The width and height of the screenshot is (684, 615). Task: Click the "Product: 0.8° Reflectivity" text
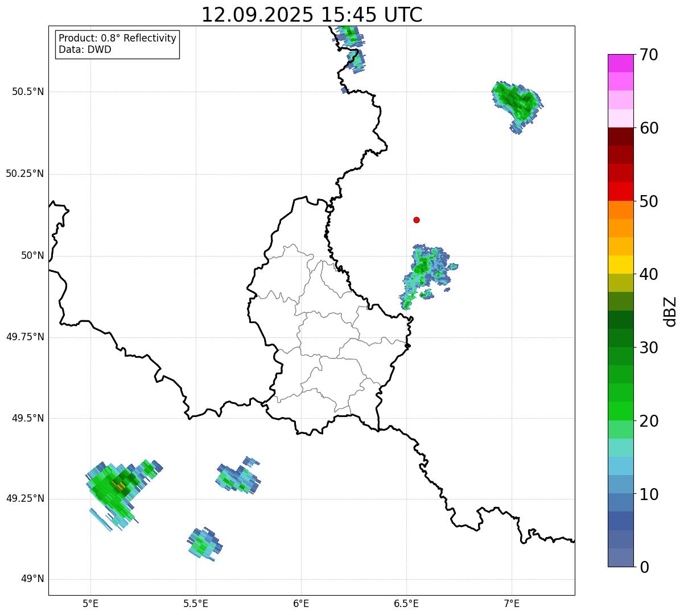coord(118,38)
